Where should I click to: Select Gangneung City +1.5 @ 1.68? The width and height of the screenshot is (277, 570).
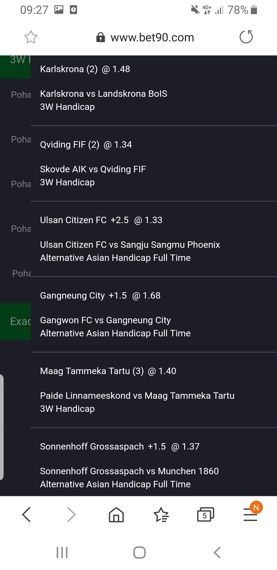click(100, 296)
